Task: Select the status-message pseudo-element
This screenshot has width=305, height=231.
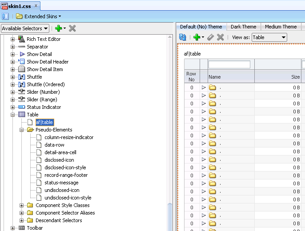Action: tap(61, 183)
